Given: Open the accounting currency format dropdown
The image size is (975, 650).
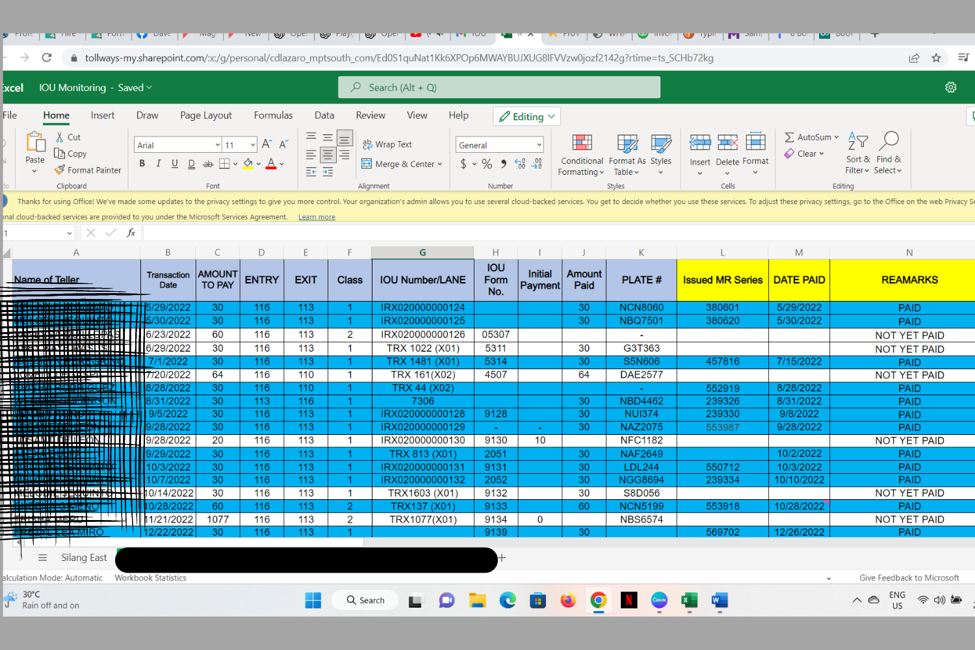Looking at the screenshot, I should click(x=474, y=164).
